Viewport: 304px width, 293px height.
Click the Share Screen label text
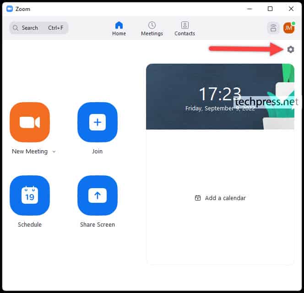98,224
